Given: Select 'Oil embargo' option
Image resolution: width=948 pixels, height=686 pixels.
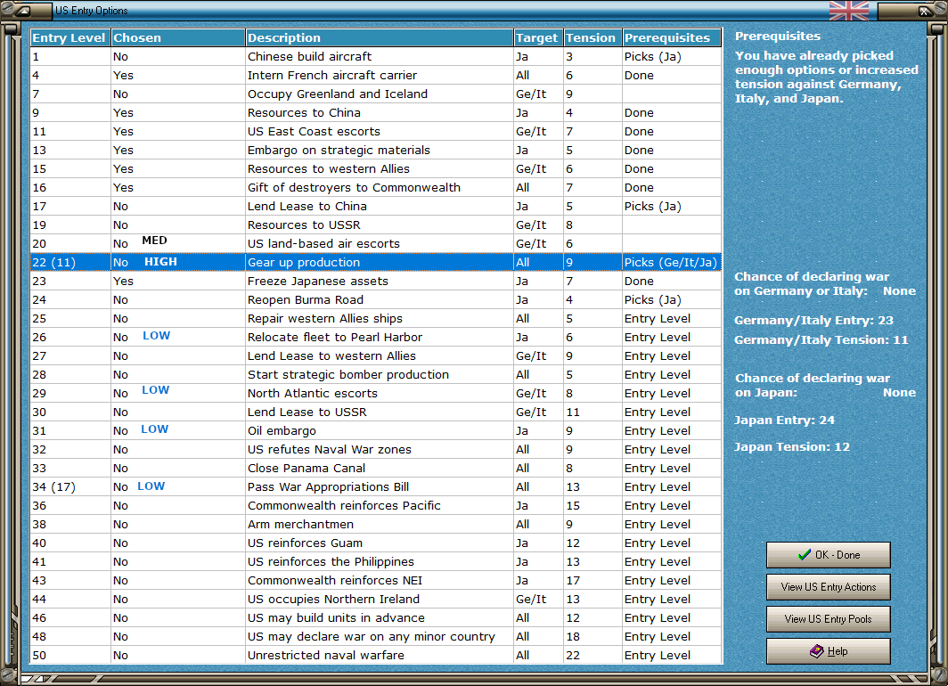Looking at the screenshot, I should point(376,431).
